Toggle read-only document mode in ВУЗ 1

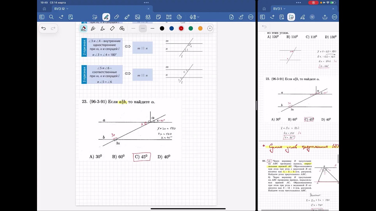(282, 17)
